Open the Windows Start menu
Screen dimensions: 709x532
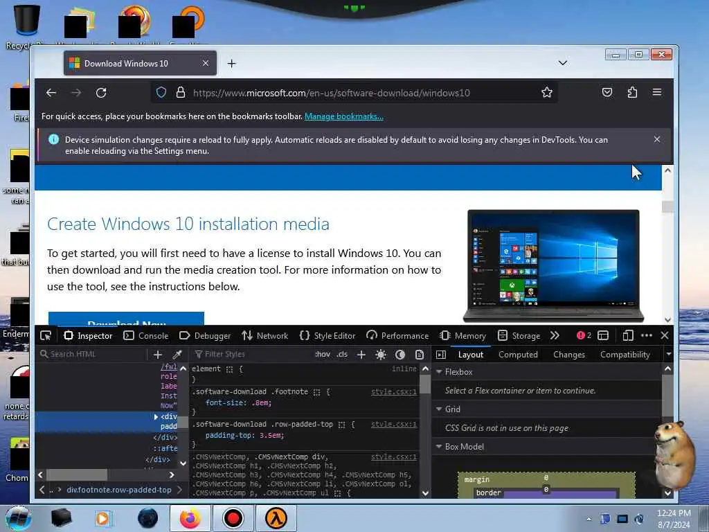[x=19, y=518]
